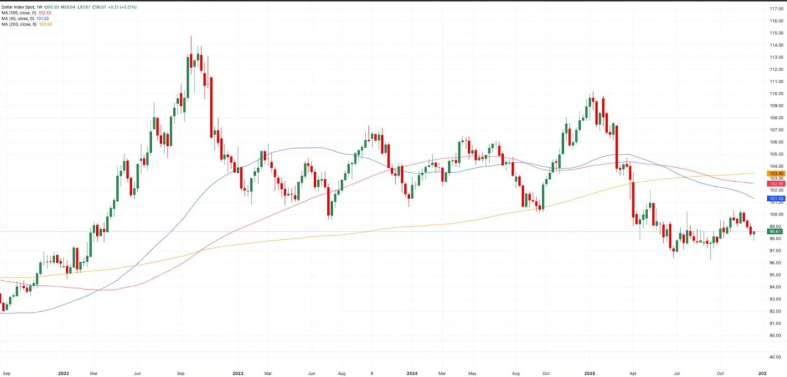Click the C98.61 close value in header
Image resolution: width=787 pixels, height=377 pixels.
point(99,7)
